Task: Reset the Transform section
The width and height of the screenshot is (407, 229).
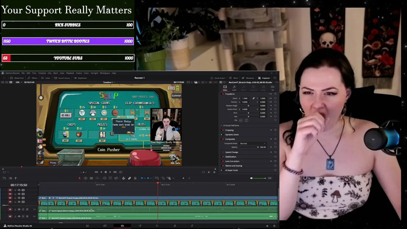Action: pos(275,94)
